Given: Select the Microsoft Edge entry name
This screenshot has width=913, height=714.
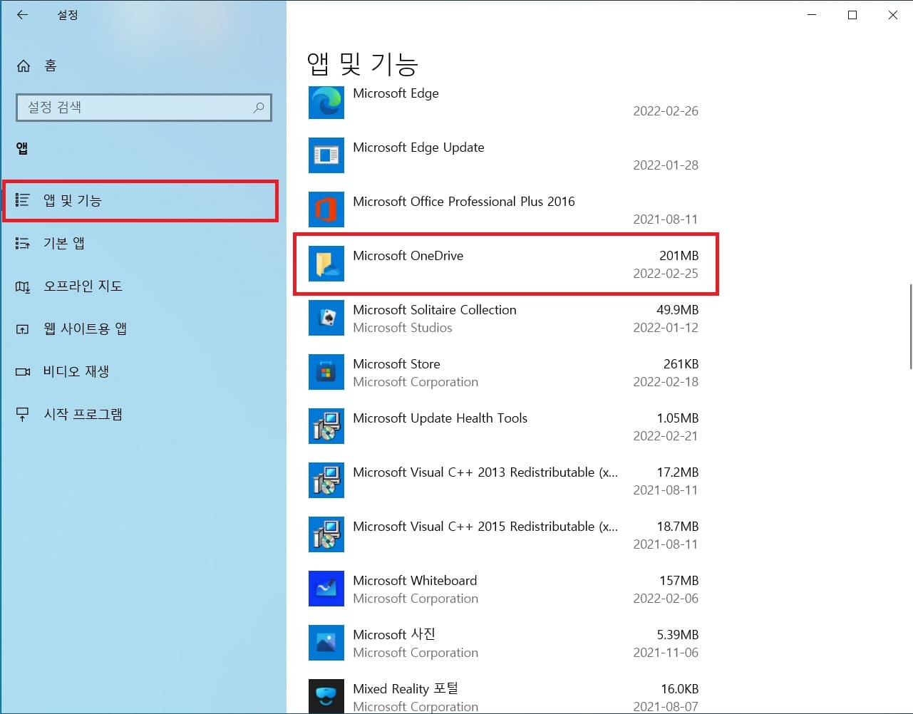Looking at the screenshot, I should click(x=396, y=93).
